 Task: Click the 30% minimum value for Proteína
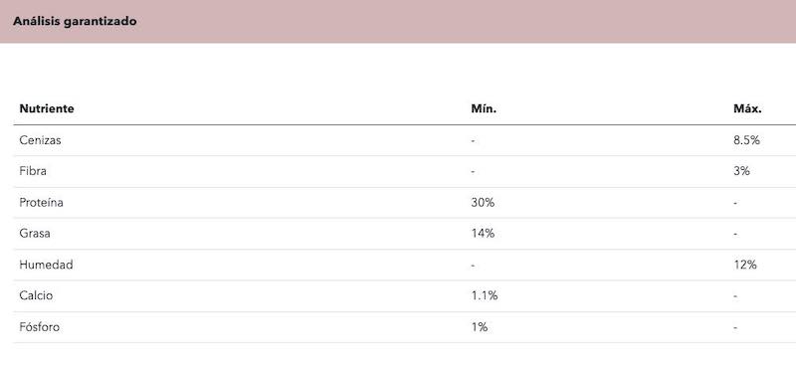click(483, 203)
